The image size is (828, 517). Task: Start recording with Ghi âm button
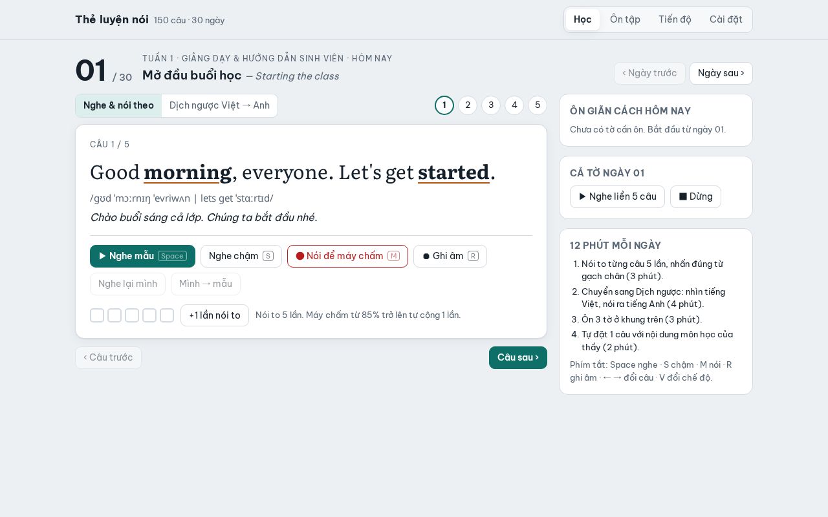[450, 256]
